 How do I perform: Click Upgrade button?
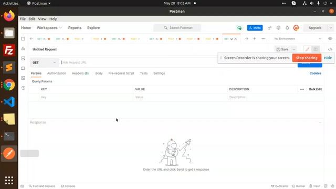tap(315, 28)
